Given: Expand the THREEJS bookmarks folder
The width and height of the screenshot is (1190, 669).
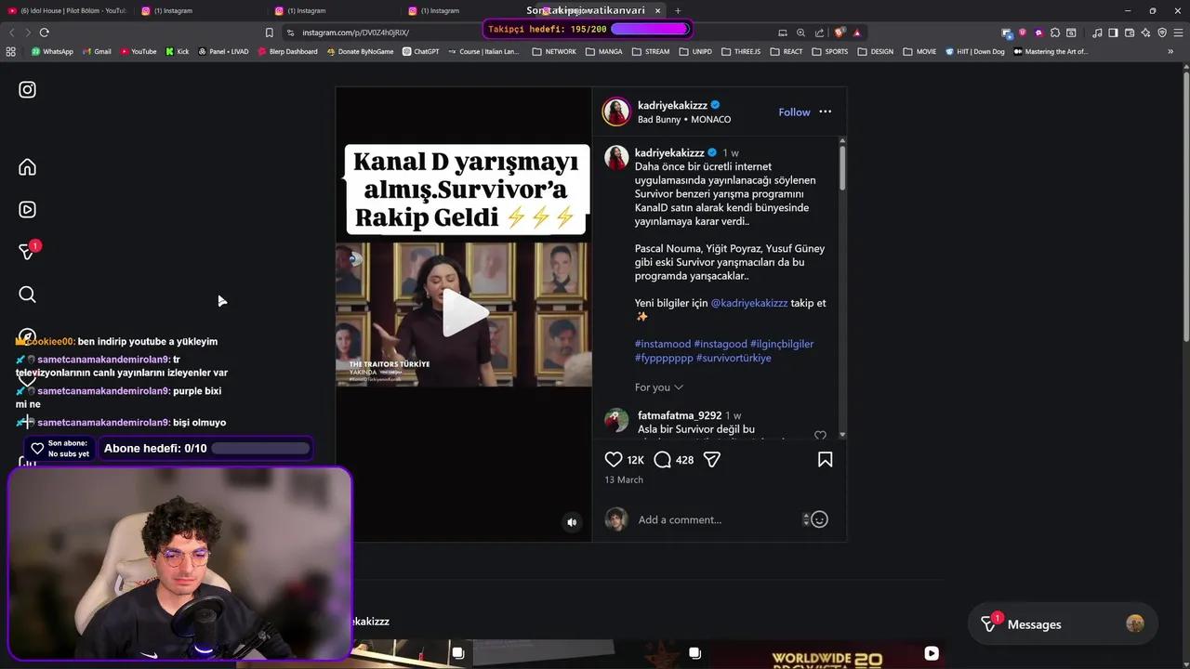Looking at the screenshot, I should point(741,52).
